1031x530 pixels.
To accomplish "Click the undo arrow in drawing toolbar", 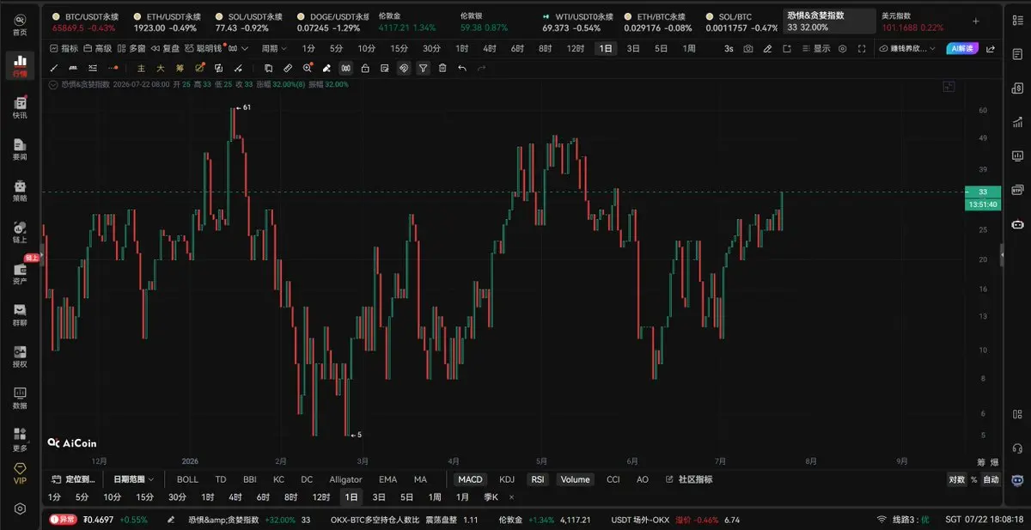I will [x=462, y=68].
